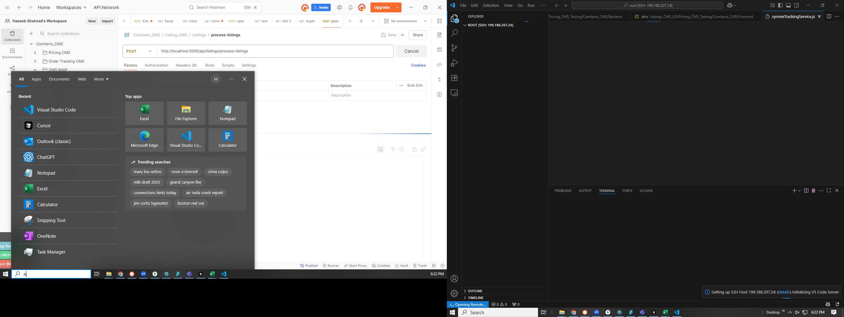844x317 pixels.
Task: Open Customize Layout icon in VS Code title bar
Action: [x=772, y=5]
